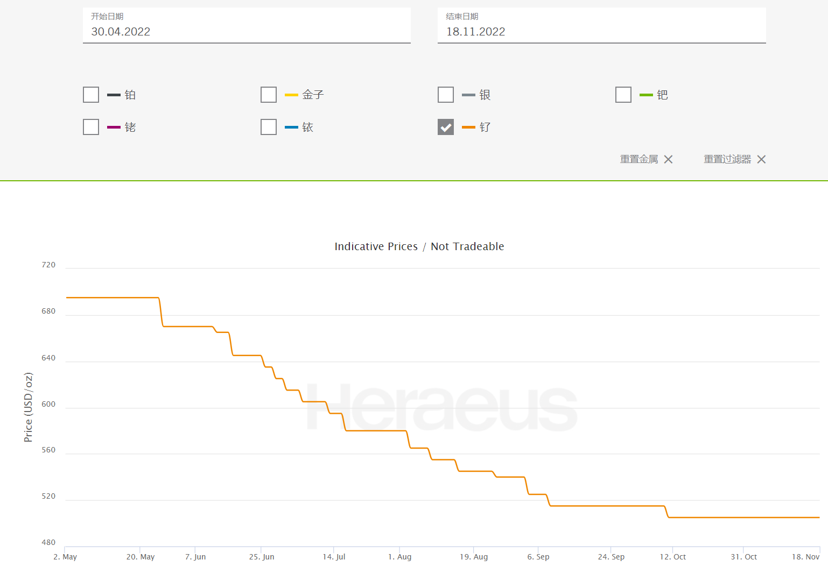Viewport: 828px width, 567px height.
Task: Enable the 金子 gold checkbox
Action: (x=269, y=95)
